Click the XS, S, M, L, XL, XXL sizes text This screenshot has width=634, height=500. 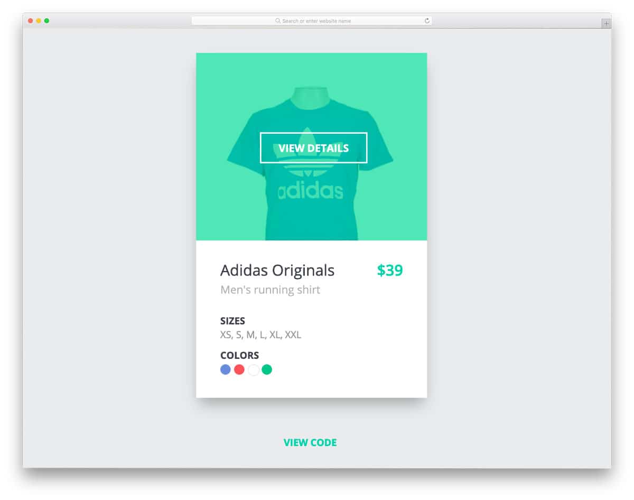[261, 335]
